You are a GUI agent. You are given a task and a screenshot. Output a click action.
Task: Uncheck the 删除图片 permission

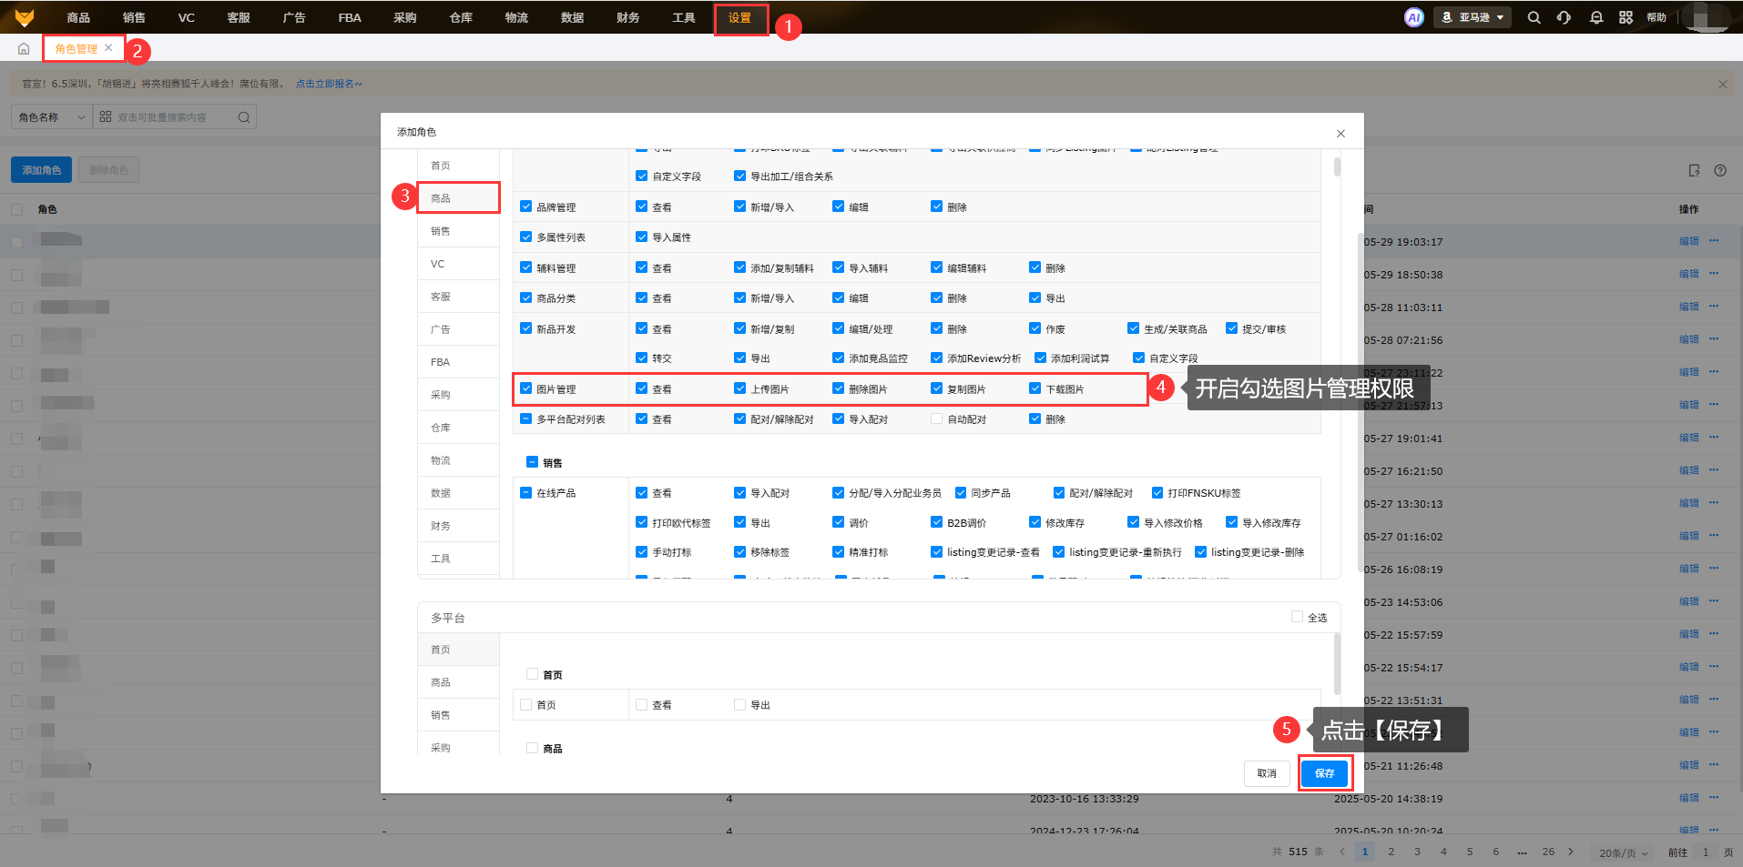coord(838,388)
